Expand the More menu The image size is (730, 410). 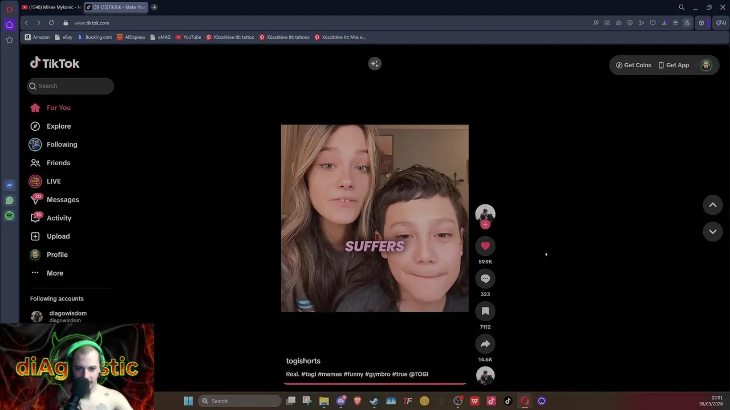47,273
